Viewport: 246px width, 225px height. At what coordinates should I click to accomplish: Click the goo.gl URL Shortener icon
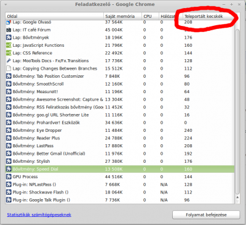click(9, 115)
